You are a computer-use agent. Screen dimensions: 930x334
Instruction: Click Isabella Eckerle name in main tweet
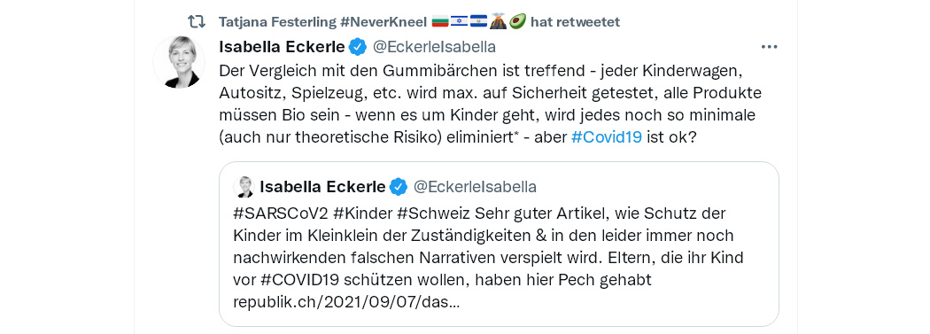(x=282, y=46)
